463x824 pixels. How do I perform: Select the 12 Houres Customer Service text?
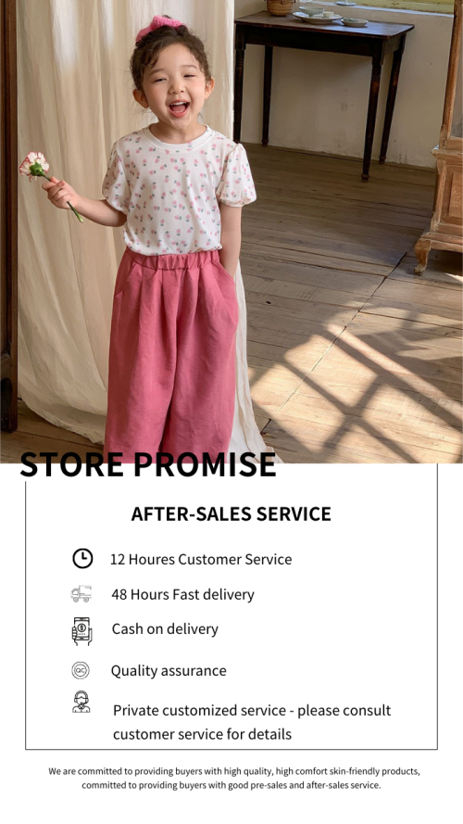pyautogui.click(x=201, y=559)
